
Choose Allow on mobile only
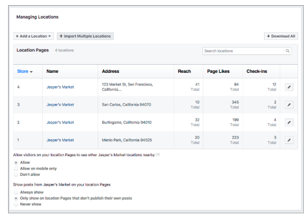16,168
